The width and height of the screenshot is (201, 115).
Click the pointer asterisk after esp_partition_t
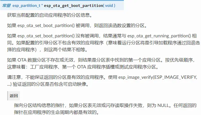pos(42,5)
